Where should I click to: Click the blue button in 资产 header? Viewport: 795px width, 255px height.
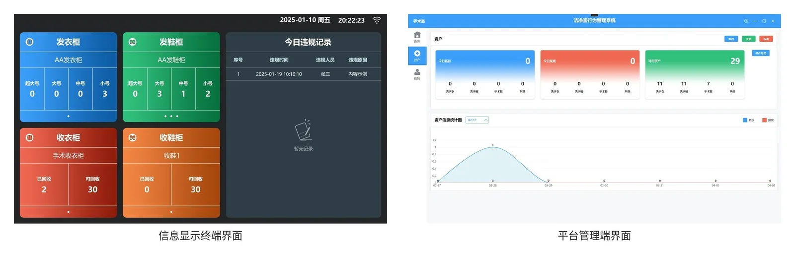click(731, 39)
